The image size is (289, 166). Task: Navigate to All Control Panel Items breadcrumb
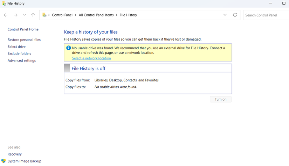[96, 15]
